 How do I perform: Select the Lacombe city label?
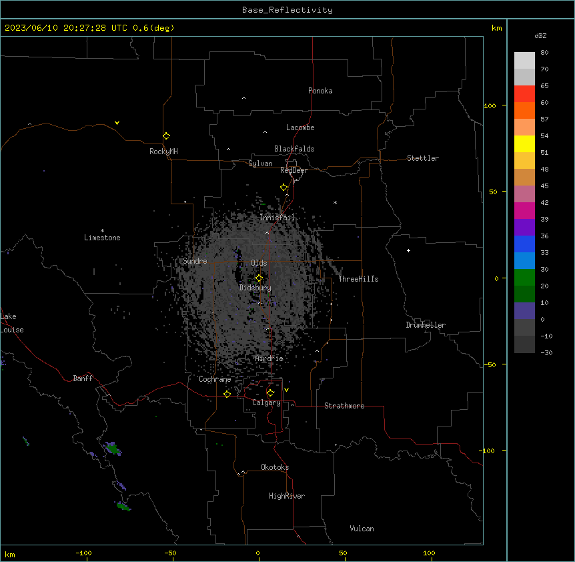coord(300,127)
